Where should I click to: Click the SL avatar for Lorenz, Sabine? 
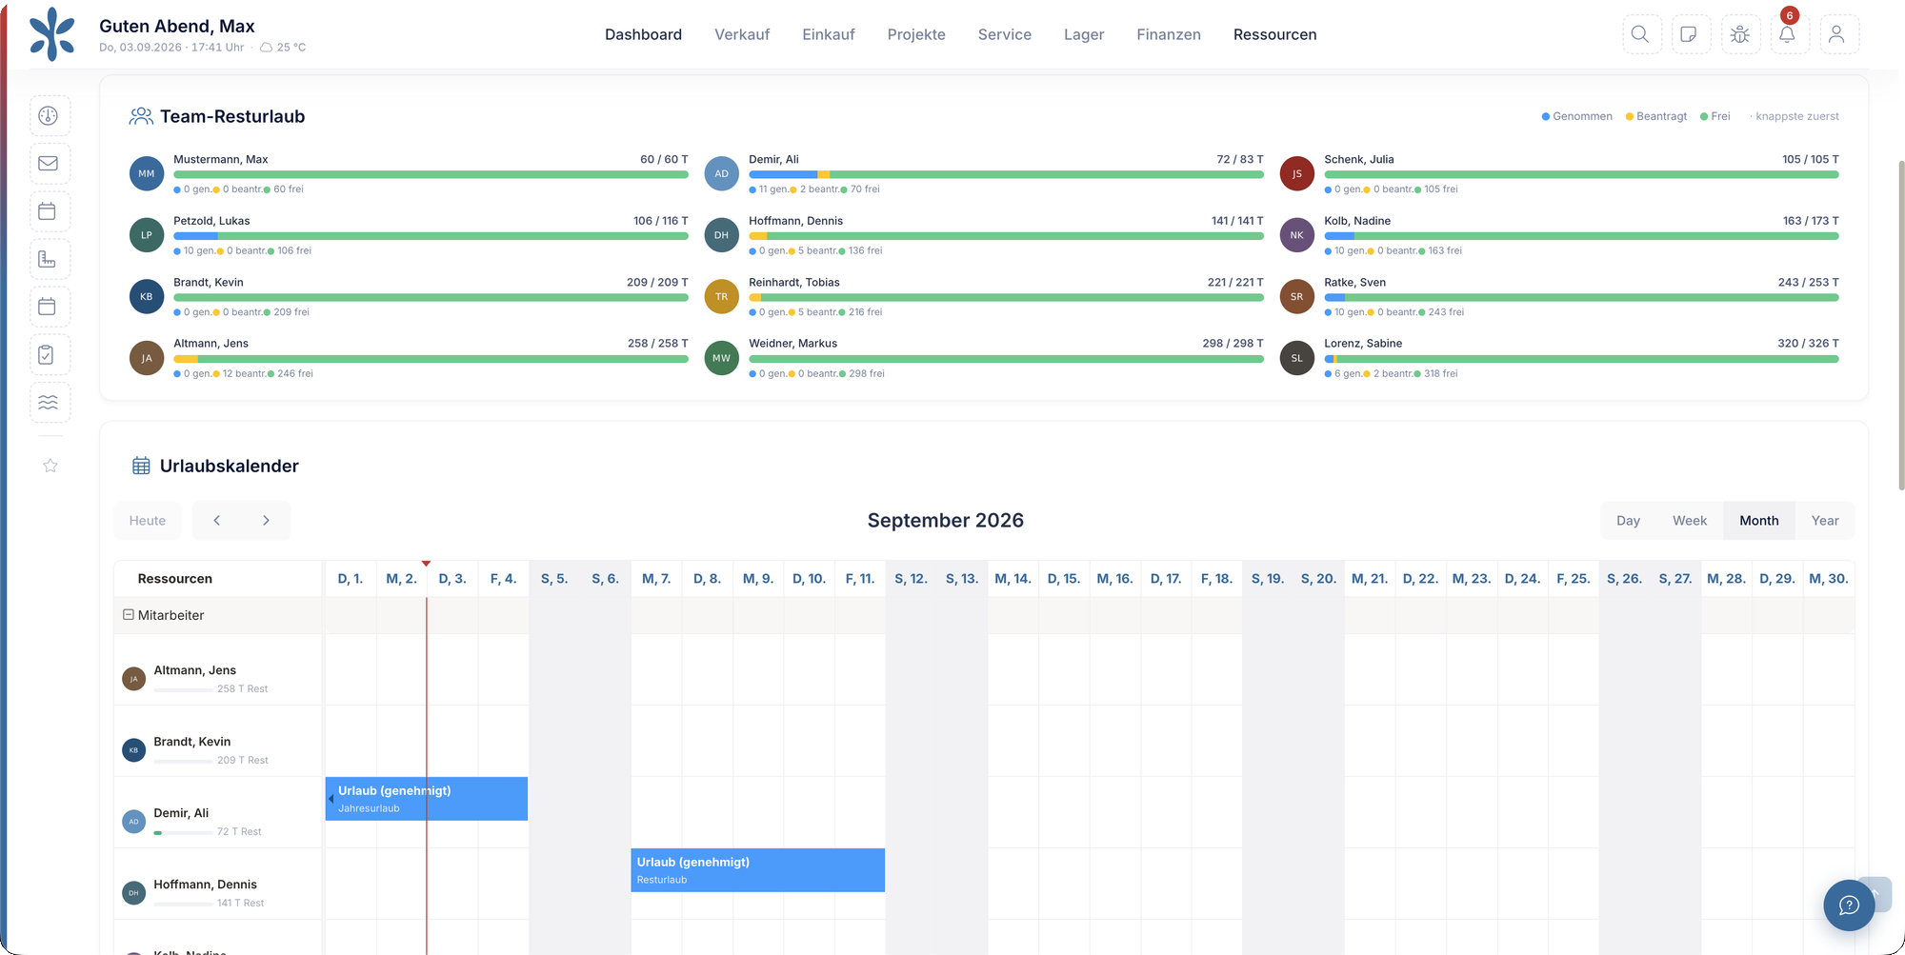pyautogui.click(x=1296, y=358)
